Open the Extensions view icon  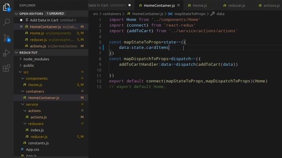point(7,68)
